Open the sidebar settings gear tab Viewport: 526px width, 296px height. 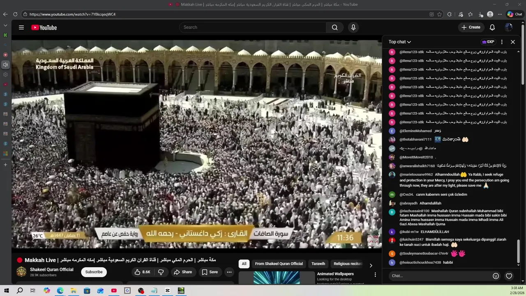click(x=5, y=74)
